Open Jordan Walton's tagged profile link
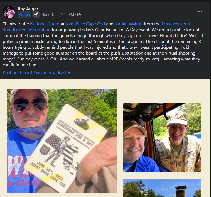Image resolution: width=211 pixels, height=197 pixels. pyautogui.click(x=129, y=24)
